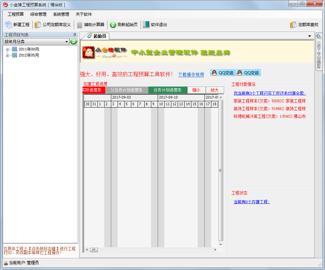Click the 刷新起始页 refresh icon
Viewport: 325px width, 270px height.
pyautogui.click(x=113, y=25)
